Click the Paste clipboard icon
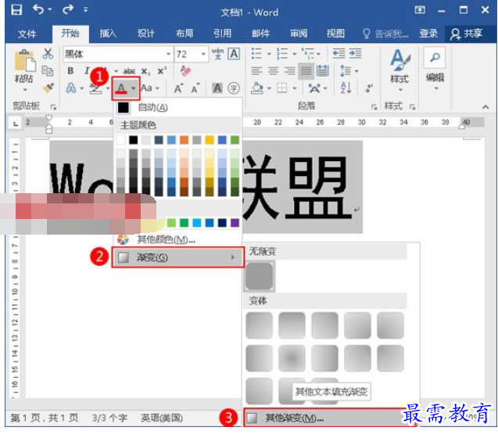This screenshot has height=438, width=498. (24, 60)
